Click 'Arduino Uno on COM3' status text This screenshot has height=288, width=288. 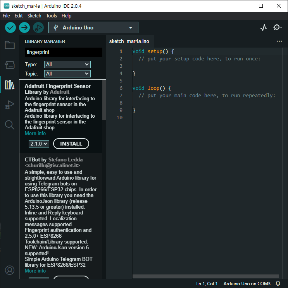(247, 284)
